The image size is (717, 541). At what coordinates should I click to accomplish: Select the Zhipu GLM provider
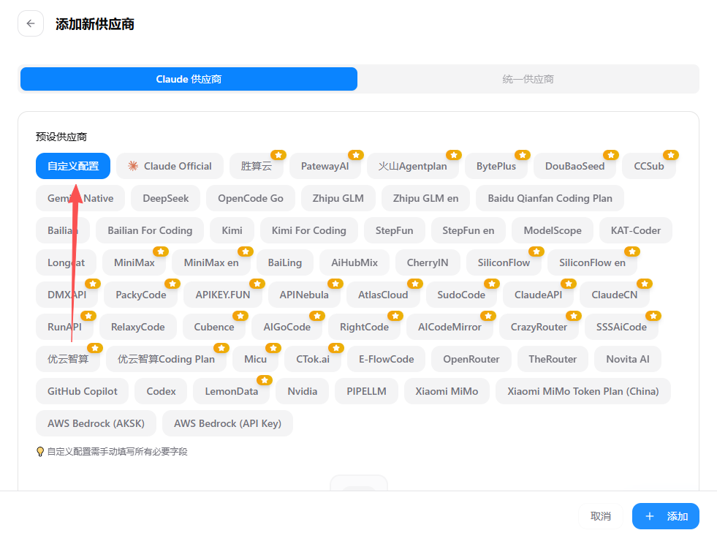point(338,198)
